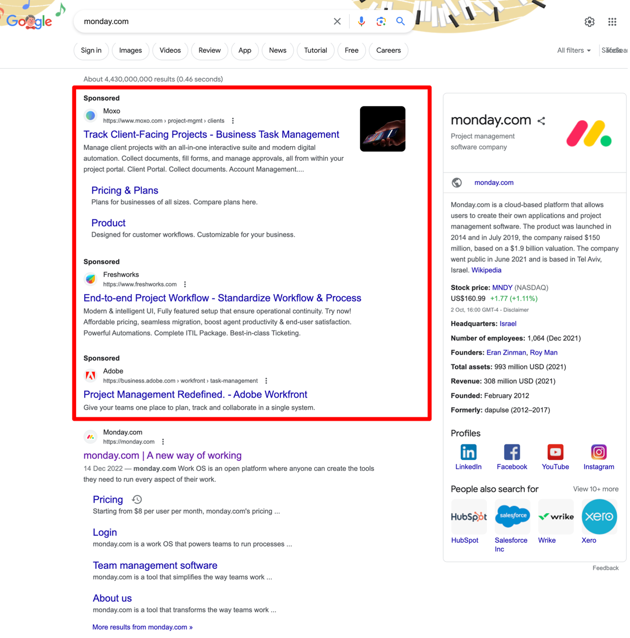630x638 pixels.
Task: Click View 10+ more
Action: coord(596,490)
